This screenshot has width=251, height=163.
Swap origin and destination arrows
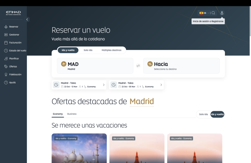coord(138,66)
